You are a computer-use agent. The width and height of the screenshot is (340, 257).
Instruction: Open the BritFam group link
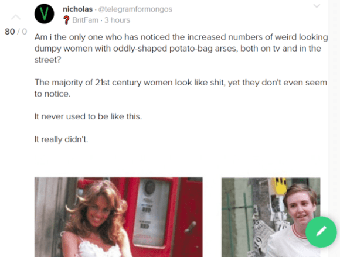click(85, 20)
